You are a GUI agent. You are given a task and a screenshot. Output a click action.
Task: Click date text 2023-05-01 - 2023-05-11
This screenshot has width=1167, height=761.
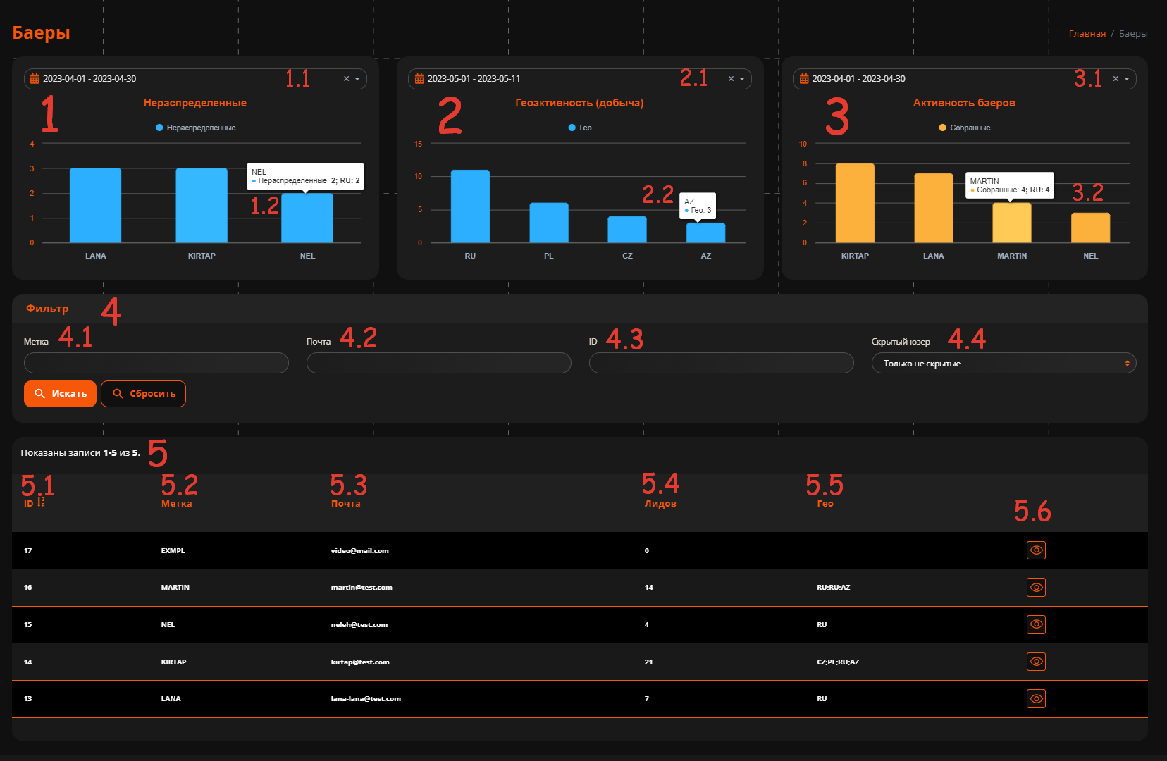474,79
